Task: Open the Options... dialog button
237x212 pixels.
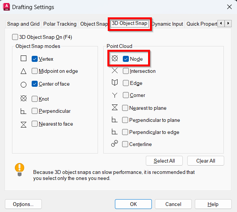Action: [23, 204]
